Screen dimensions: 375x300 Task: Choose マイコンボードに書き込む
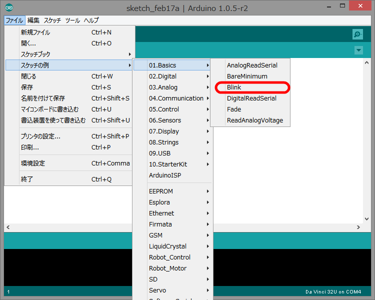point(68,109)
